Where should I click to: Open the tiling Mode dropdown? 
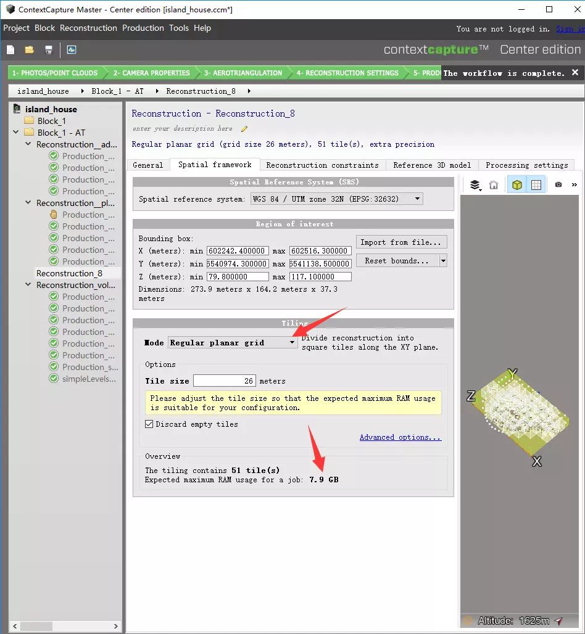[233, 343]
